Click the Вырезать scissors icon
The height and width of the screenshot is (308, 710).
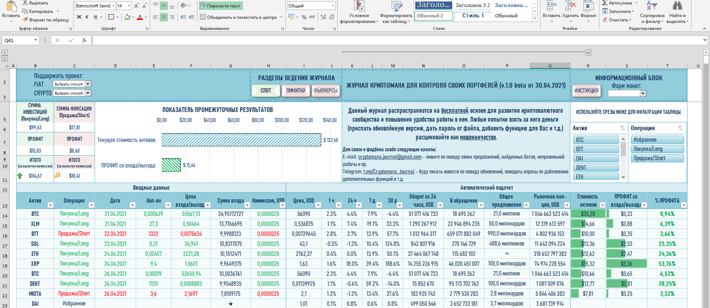coord(25,3)
